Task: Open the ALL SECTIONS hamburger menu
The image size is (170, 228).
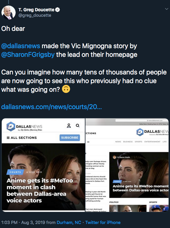Action: point(22,138)
